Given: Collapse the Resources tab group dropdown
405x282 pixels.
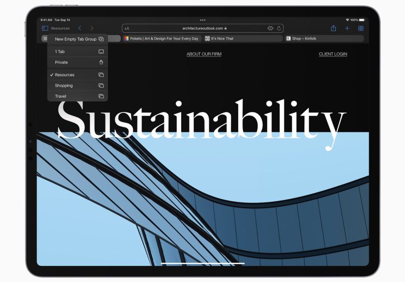Looking at the screenshot, I should [x=60, y=28].
